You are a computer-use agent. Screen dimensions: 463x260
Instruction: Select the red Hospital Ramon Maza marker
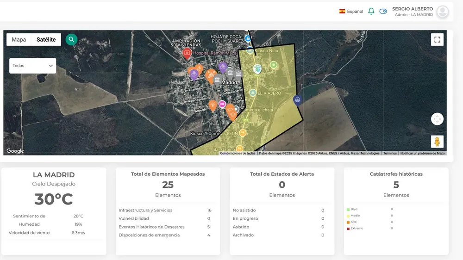[187, 53]
